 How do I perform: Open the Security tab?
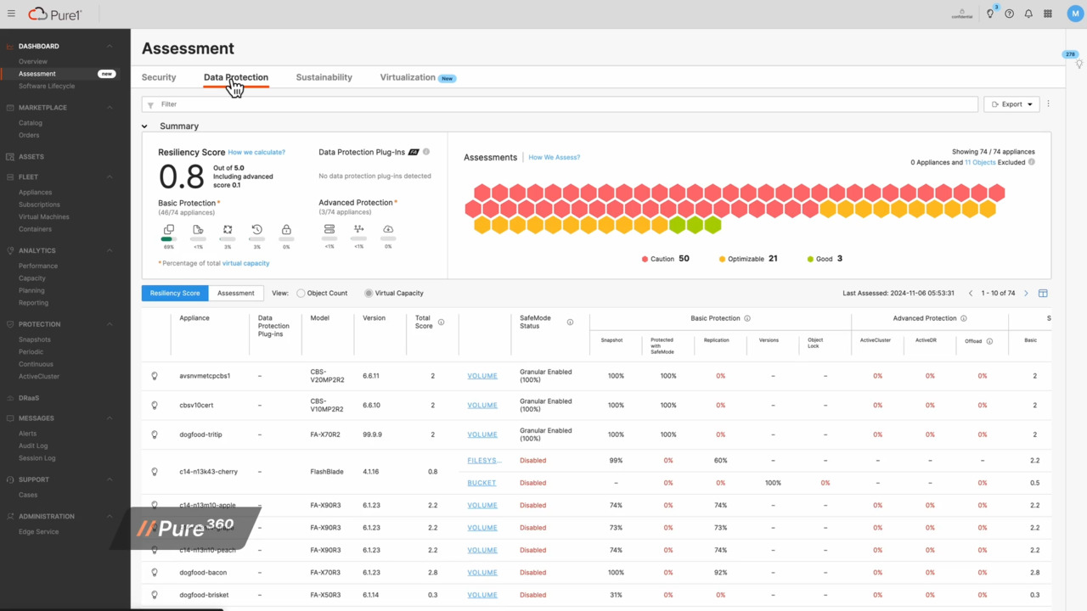(159, 77)
